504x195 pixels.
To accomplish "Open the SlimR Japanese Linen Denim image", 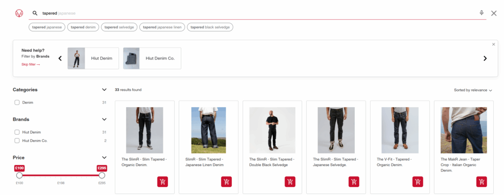I will click(209, 130).
